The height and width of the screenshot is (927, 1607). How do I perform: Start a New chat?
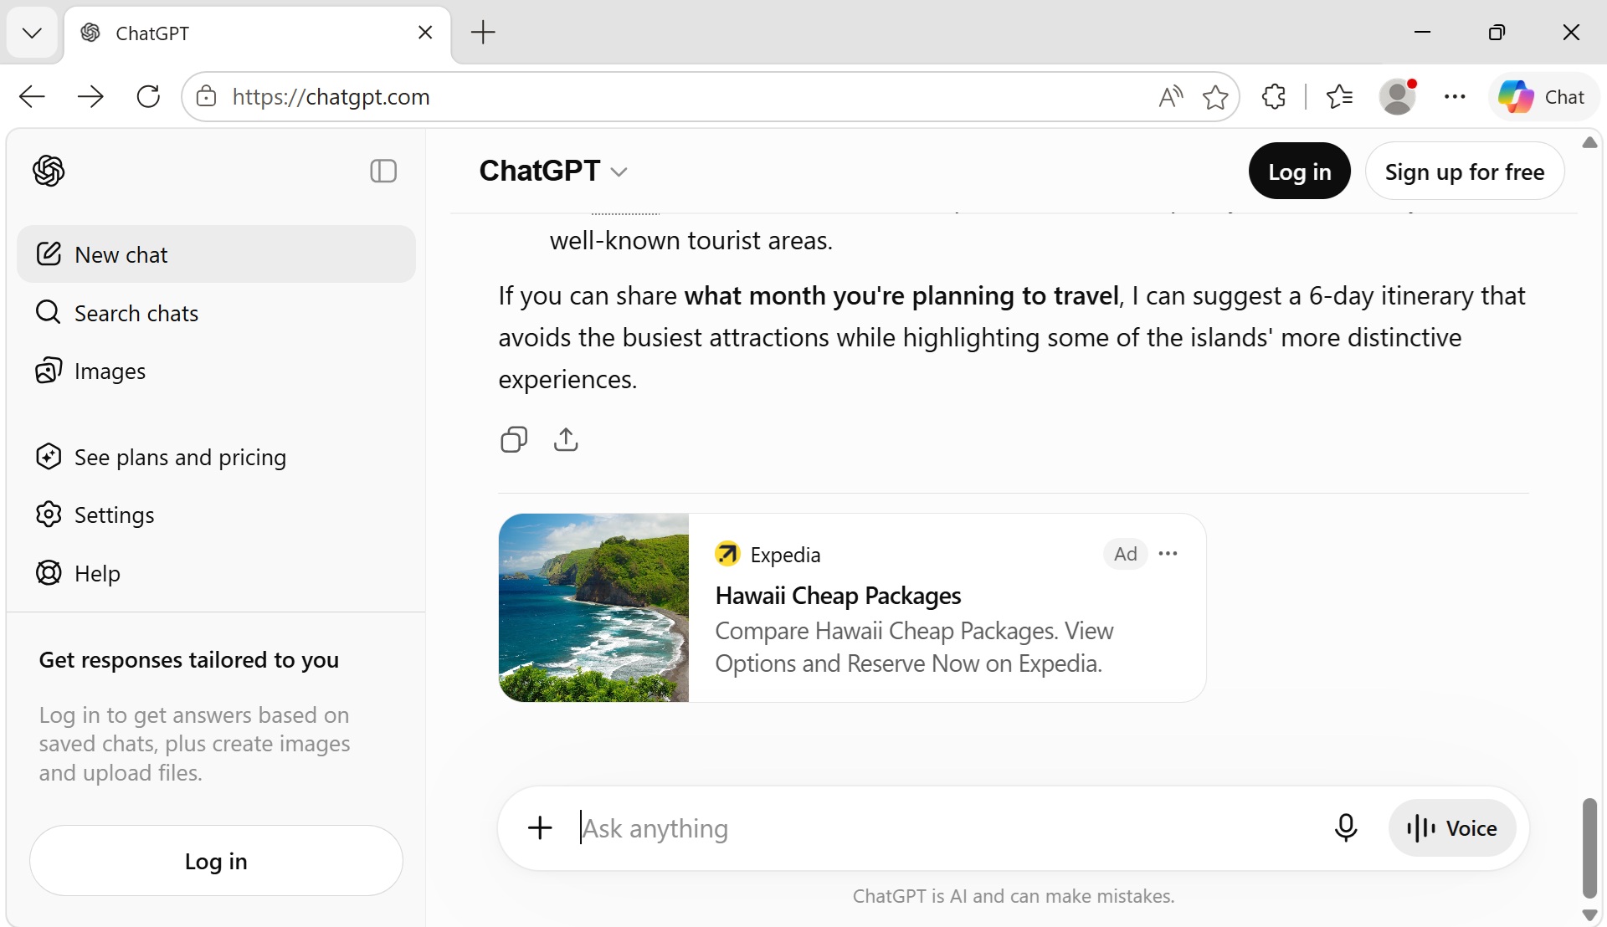[216, 254]
